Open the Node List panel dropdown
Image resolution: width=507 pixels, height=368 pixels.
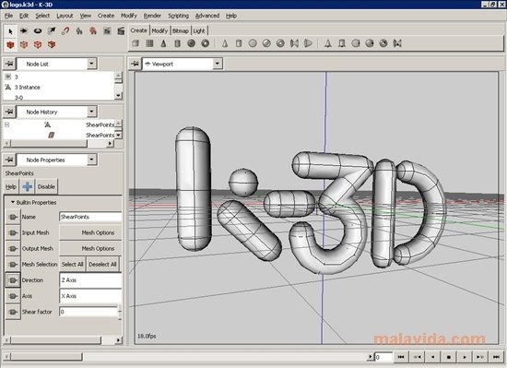pos(91,64)
